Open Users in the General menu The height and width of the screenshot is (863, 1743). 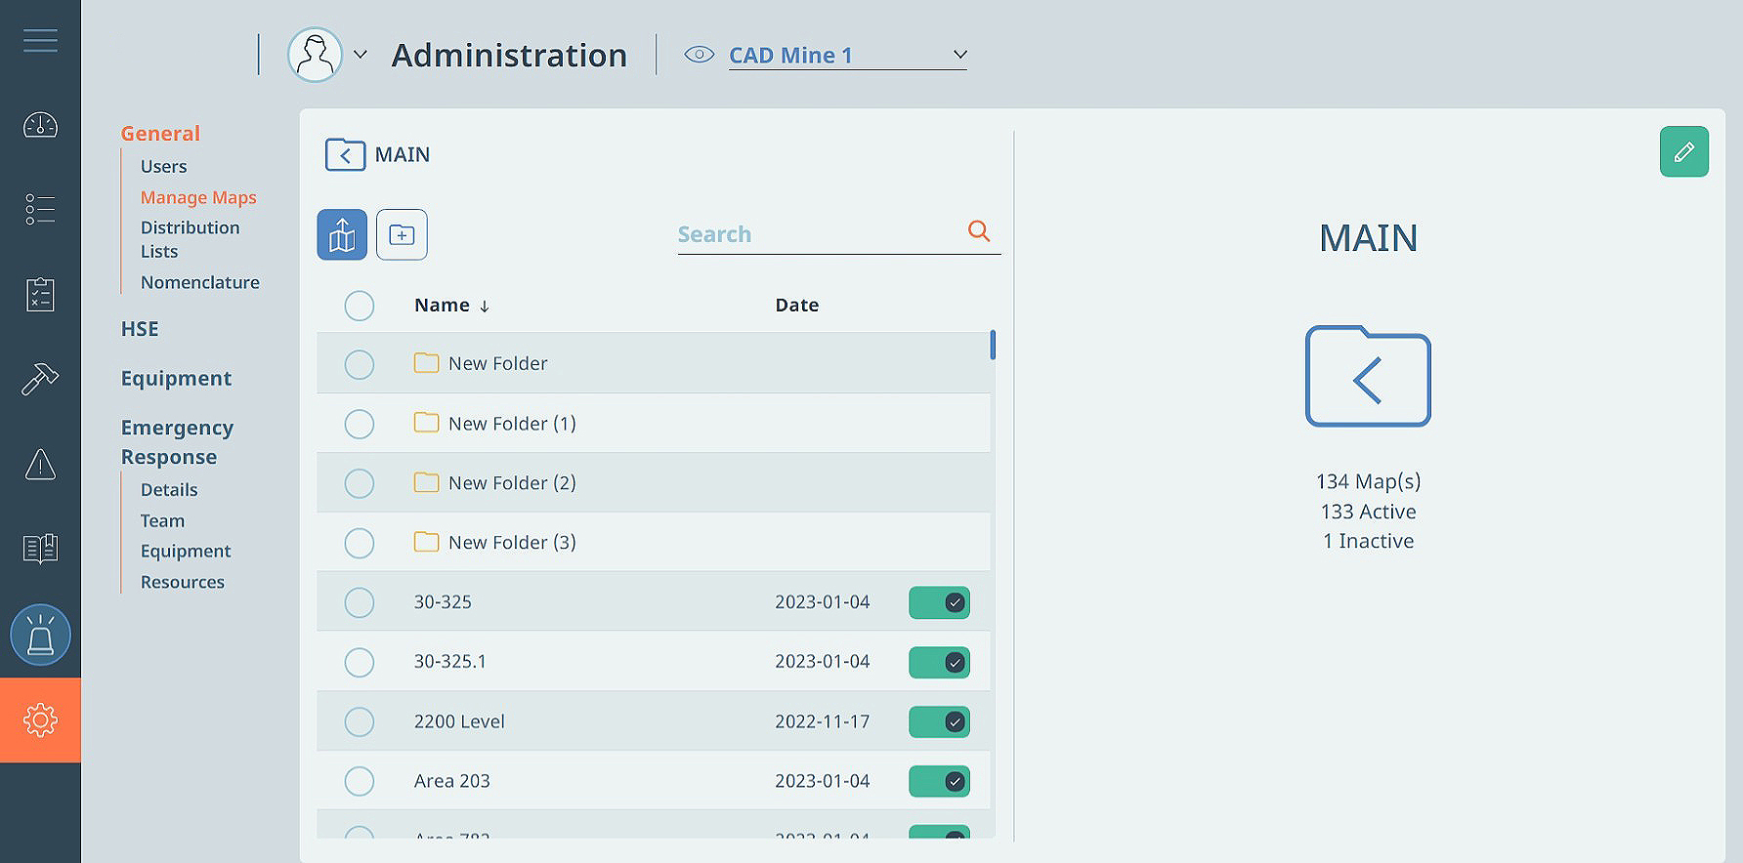(163, 166)
